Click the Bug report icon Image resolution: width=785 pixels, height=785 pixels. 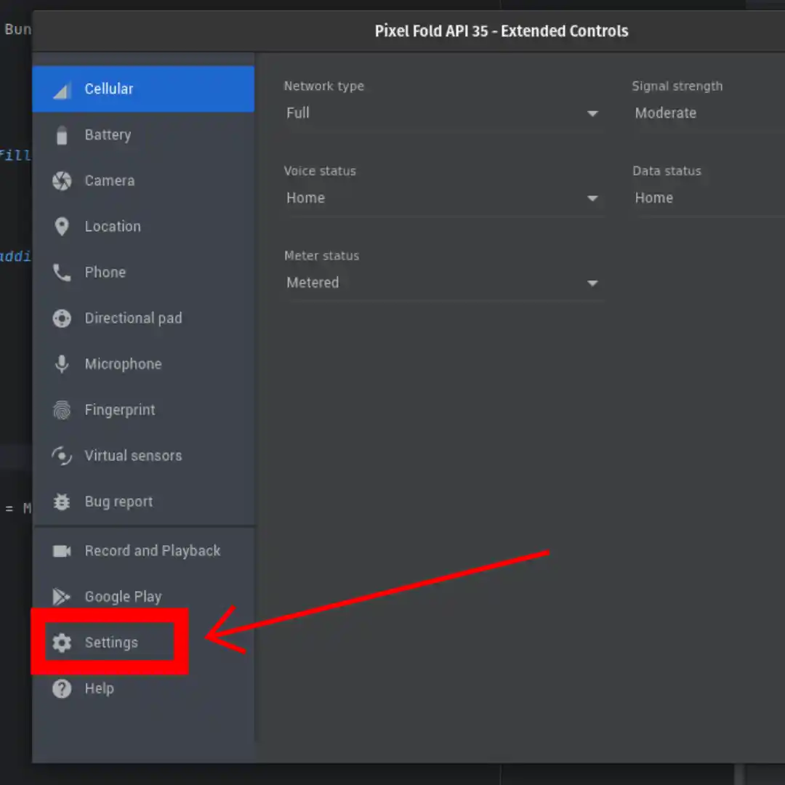[x=62, y=502]
